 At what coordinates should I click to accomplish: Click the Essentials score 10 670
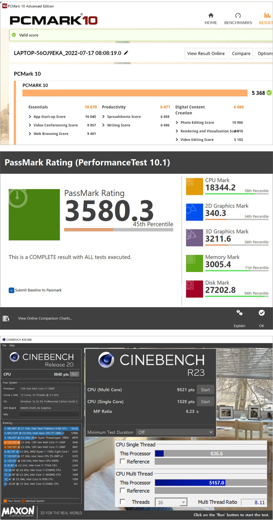[x=90, y=107]
